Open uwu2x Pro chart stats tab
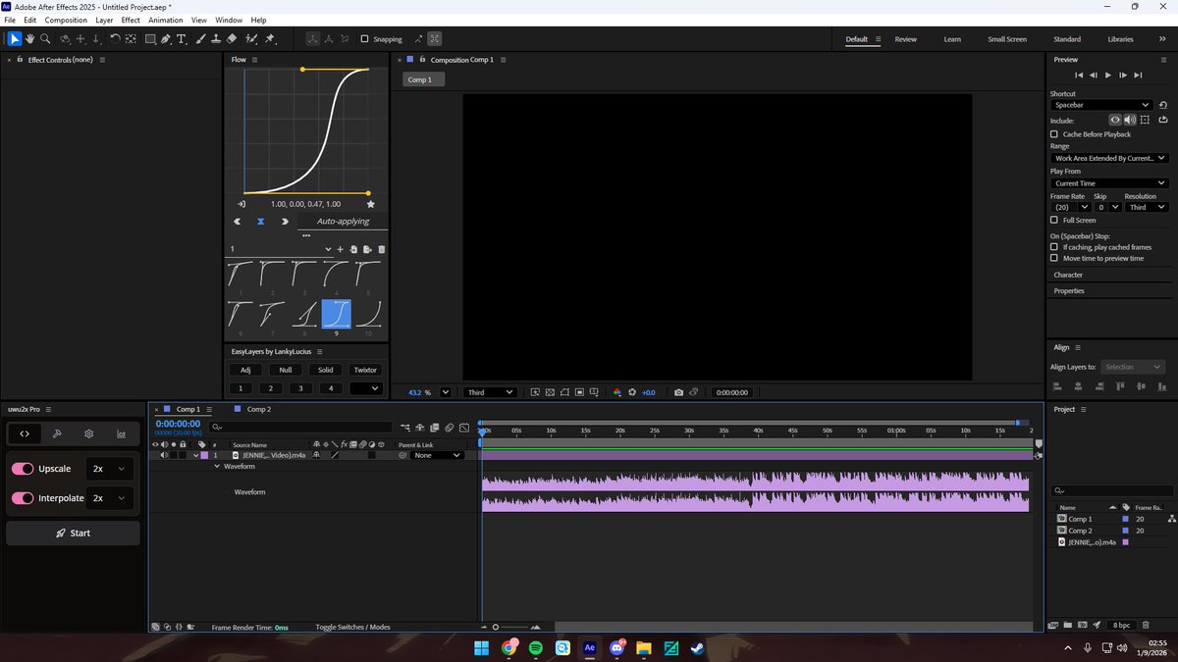Image resolution: width=1178 pixels, height=662 pixels. pyautogui.click(x=121, y=433)
